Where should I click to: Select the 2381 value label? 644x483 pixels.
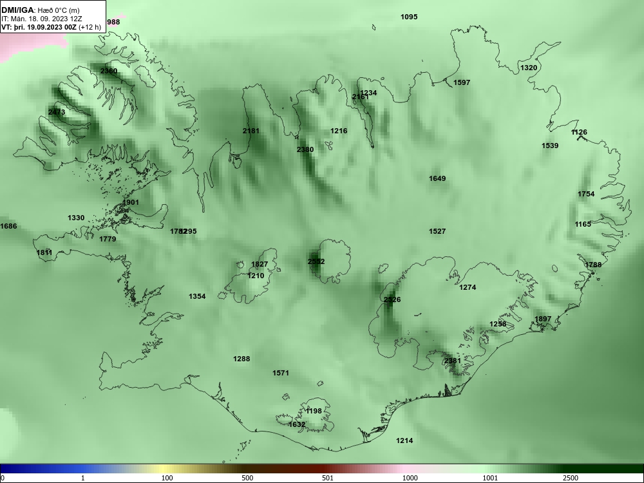[453, 360]
